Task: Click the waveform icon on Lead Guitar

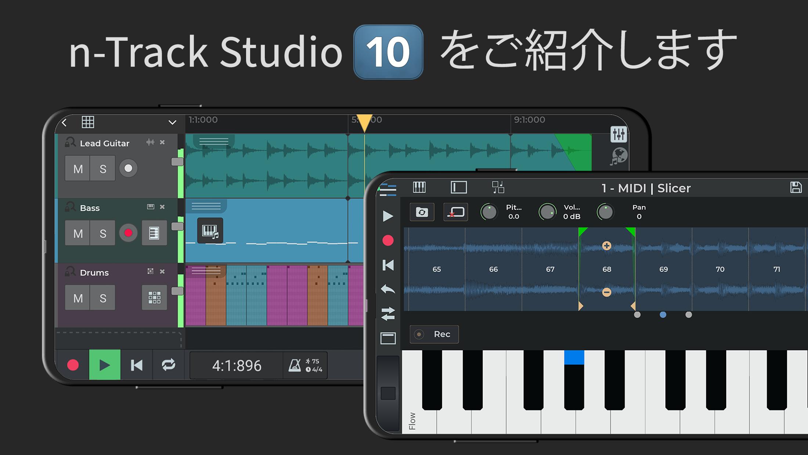Action: click(x=150, y=142)
